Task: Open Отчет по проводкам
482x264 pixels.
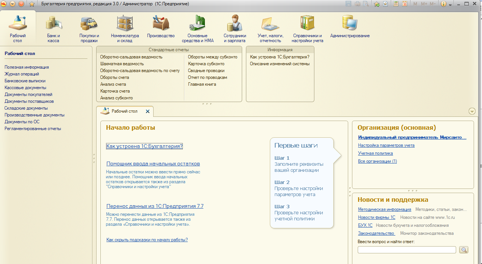Action: click(207, 77)
